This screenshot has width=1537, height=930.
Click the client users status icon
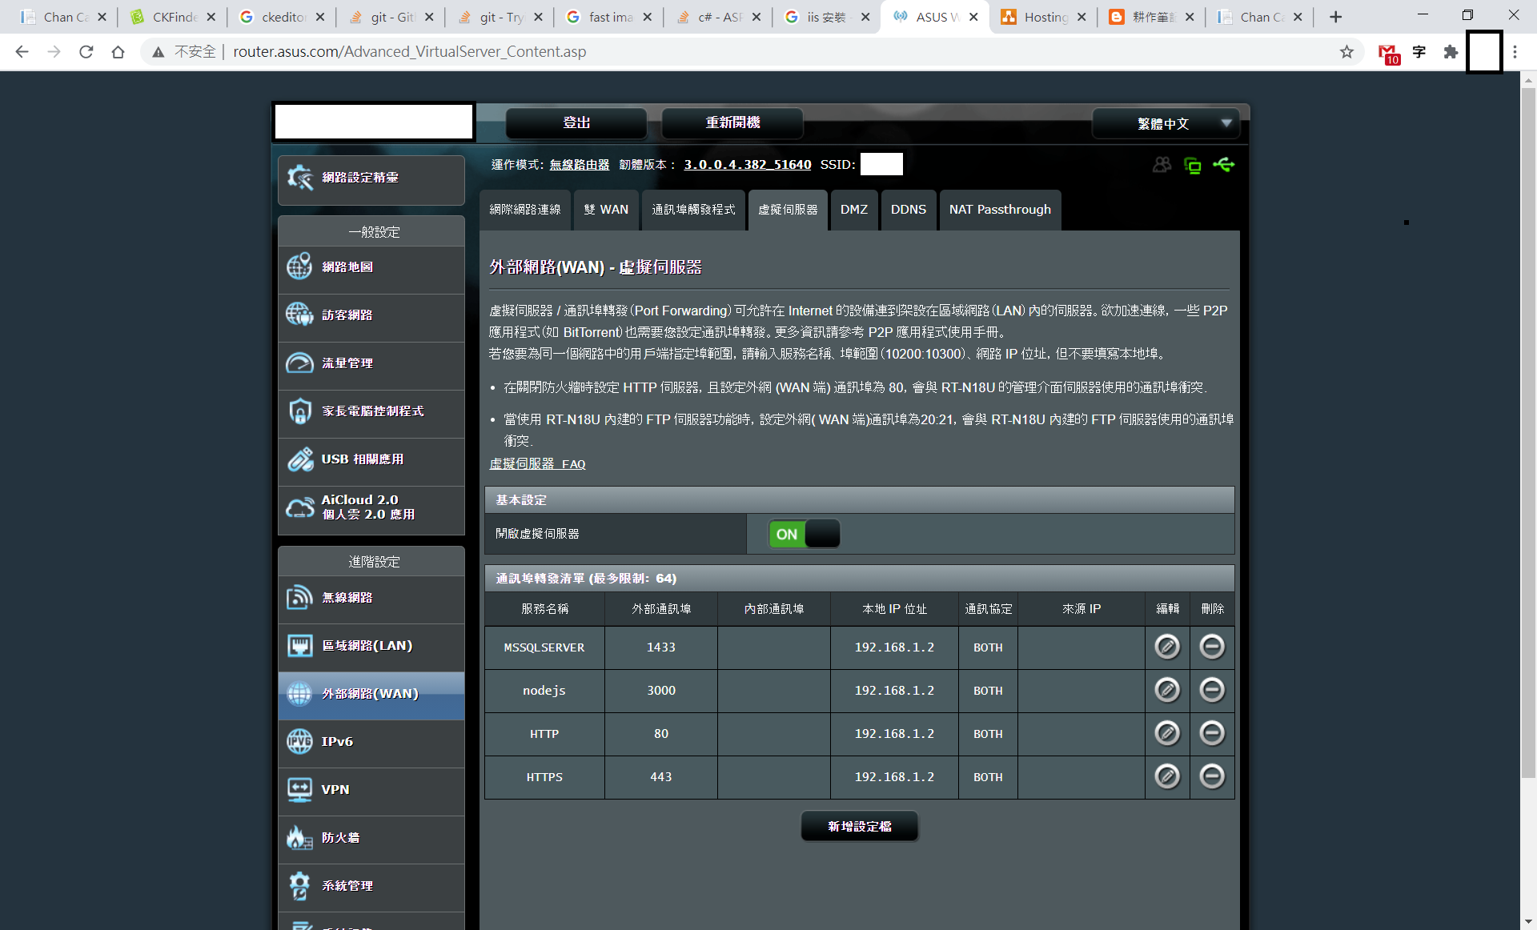tap(1162, 165)
